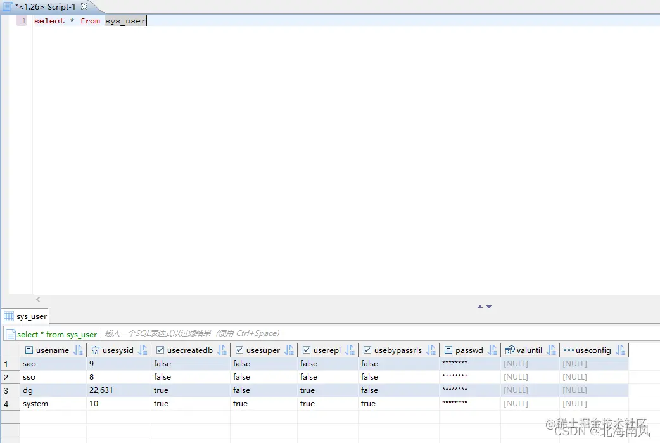The width and height of the screenshot is (660, 443).
Task: Sort by the usesuper column arrows
Action: coord(289,350)
